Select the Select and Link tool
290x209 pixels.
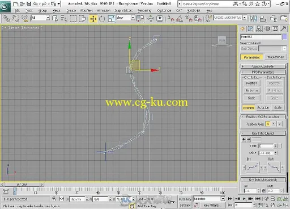click(6, 19)
